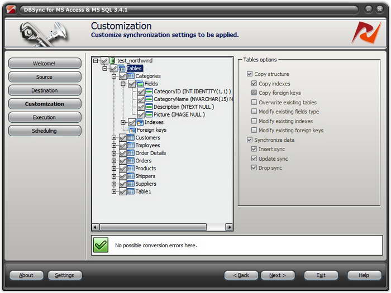Click the Employees table icon
Image resolution: width=391 pixels, height=293 pixels.
tap(131, 145)
